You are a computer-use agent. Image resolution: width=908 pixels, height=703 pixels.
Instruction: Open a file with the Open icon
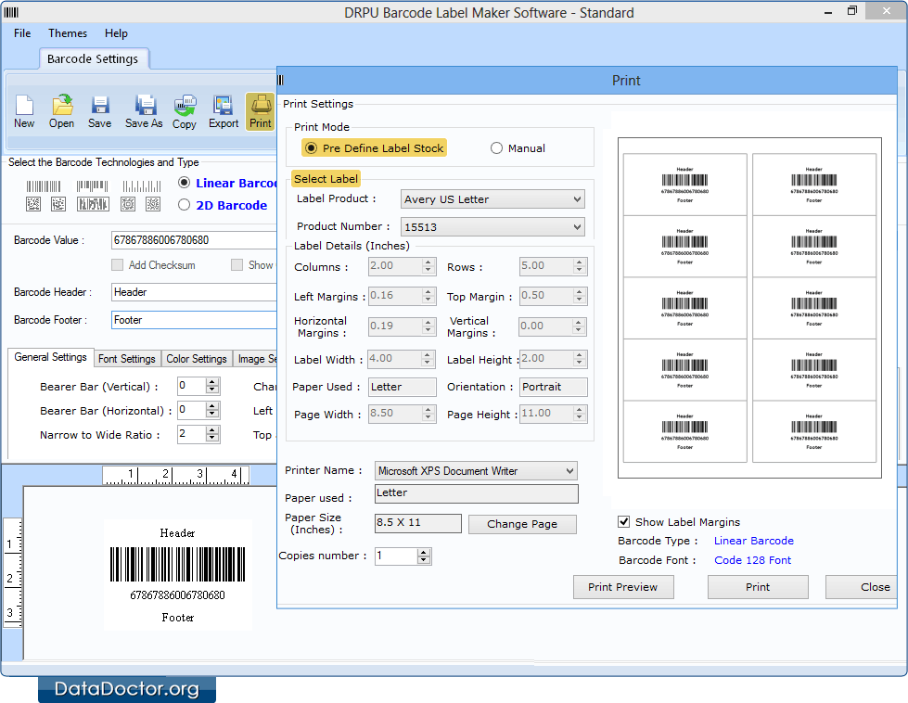pyautogui.click(x=61, y=112)
